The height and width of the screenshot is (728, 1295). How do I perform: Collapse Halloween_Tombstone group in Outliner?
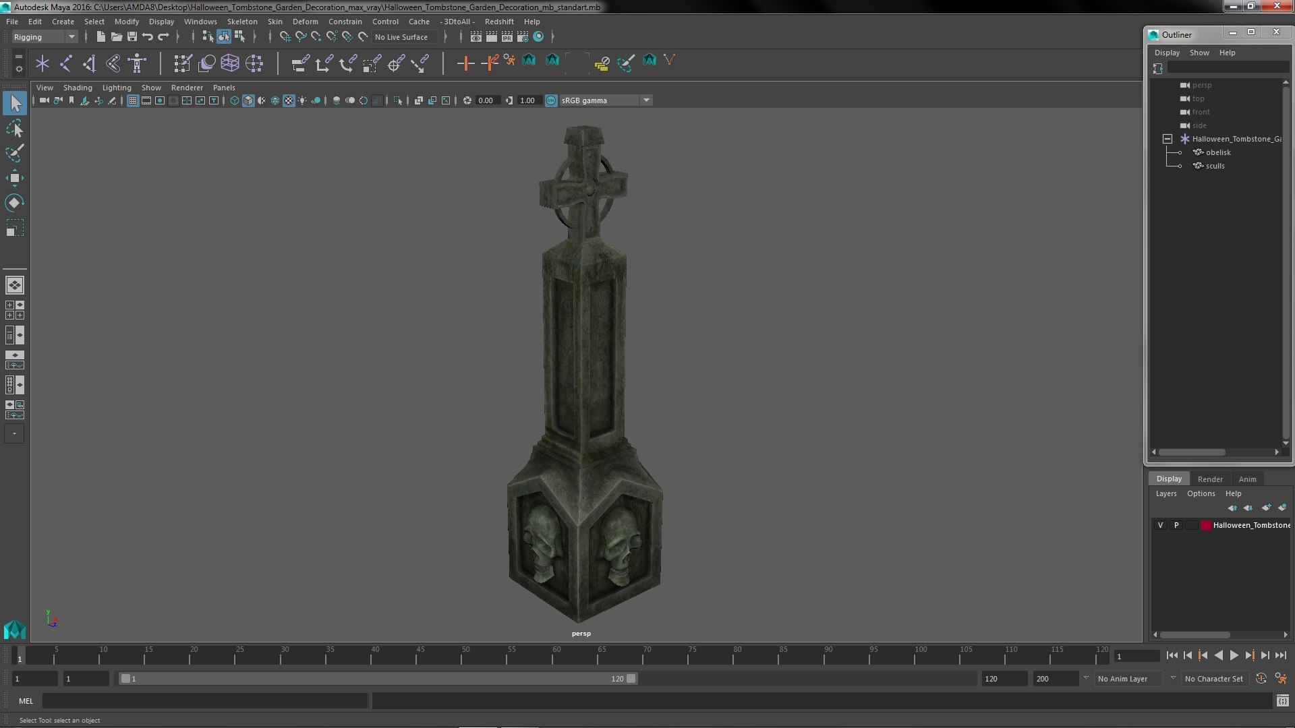coord(1168,139)
